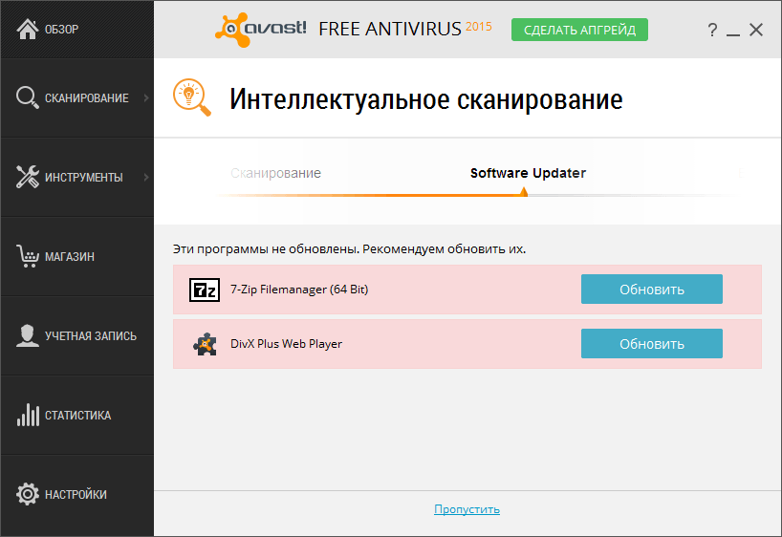Open the НАСТРОЙКИ settings section
The height and width of the screenshot is (537, 782).
pyautogui.click(x=76, y=494)
